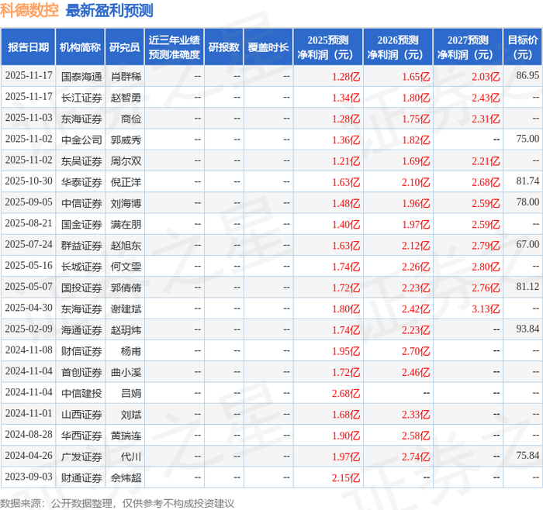Select the 中金公司 institution cell
This screenshot has height=510, width=543.
(x=81, y=140)
